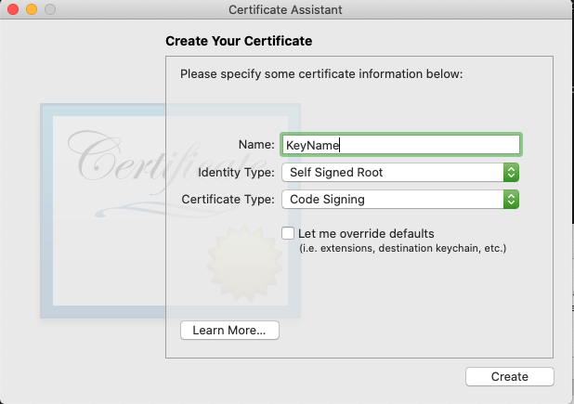The height and width of the screenshot is (404, 574).
Task: Click the "Identity Type:" label
Action: 236,172
